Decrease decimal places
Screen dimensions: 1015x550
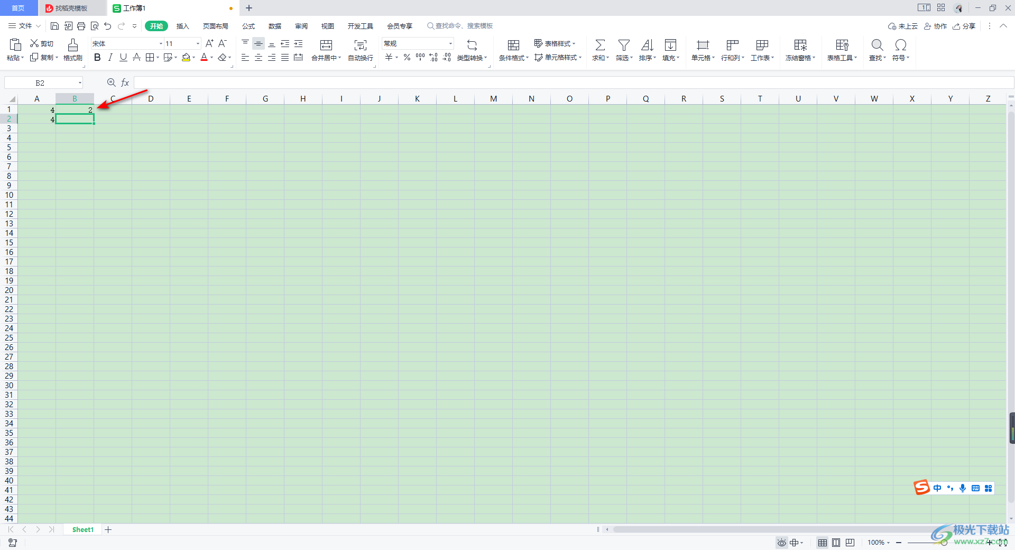pyautogui.click(x=447, y=57)
